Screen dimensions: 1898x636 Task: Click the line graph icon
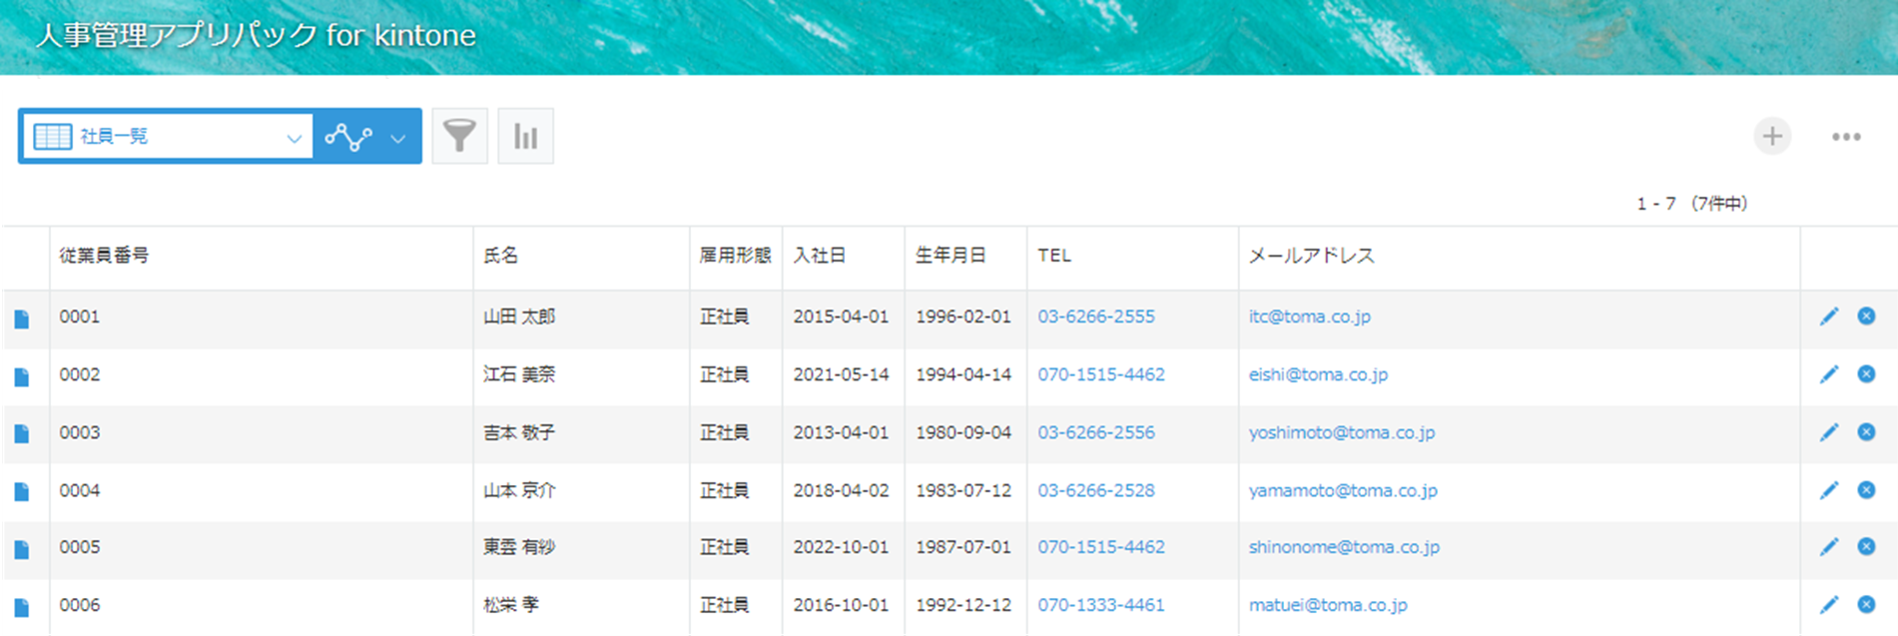(348, 137)
